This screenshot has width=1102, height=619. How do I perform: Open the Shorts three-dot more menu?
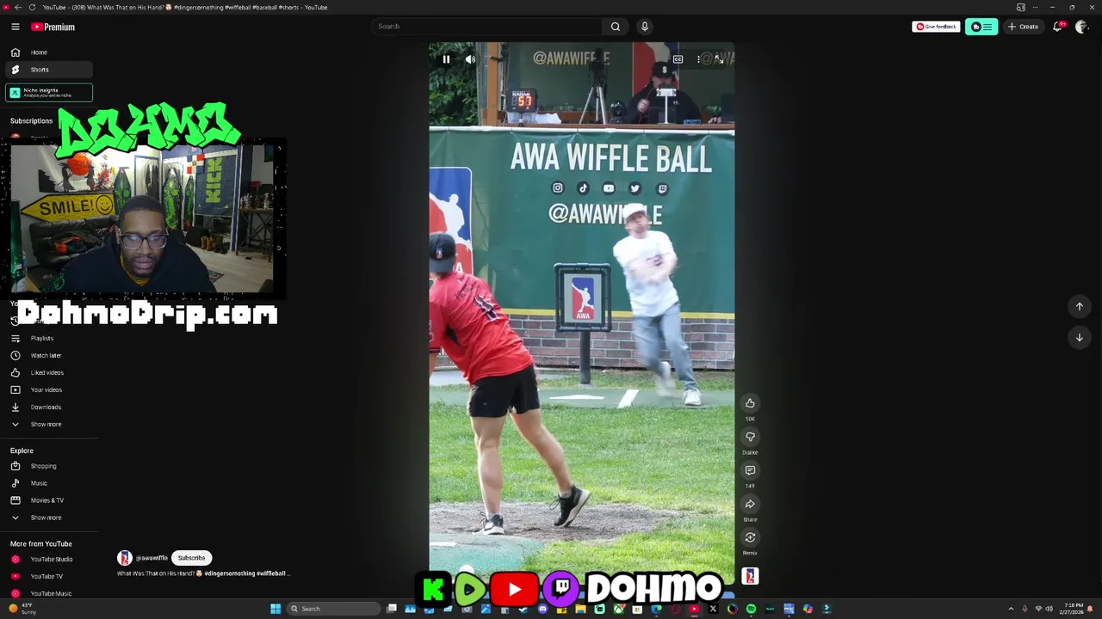pyautogui.click(x=698, y=59)
